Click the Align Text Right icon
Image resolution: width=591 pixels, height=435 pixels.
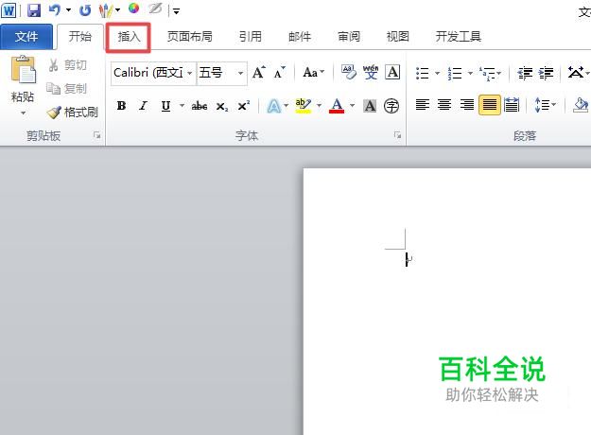466,104
